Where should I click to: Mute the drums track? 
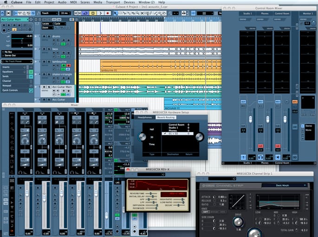[44, 36]
